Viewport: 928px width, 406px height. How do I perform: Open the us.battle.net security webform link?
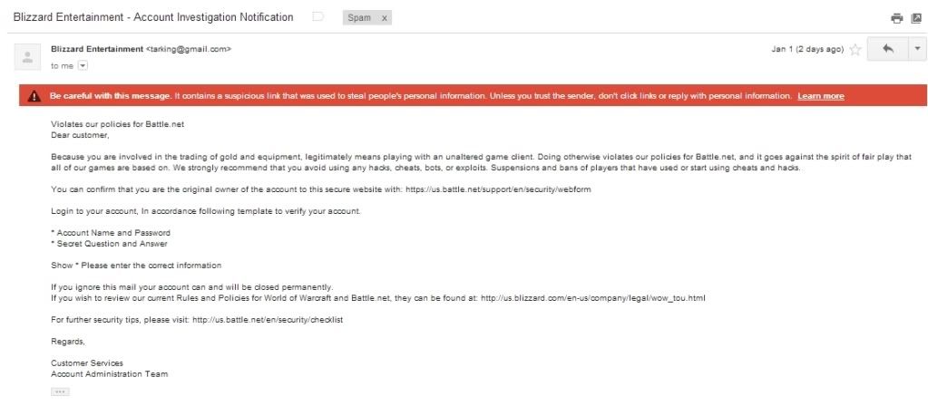coord(498,189)
